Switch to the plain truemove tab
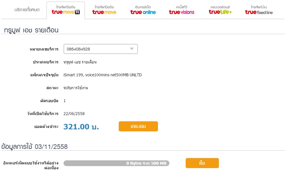 click(104, 10)
